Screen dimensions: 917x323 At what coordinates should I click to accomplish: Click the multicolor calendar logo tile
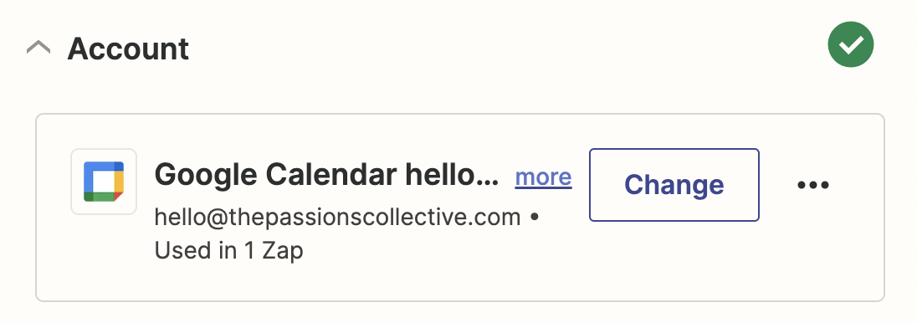[x=104, y=182]
